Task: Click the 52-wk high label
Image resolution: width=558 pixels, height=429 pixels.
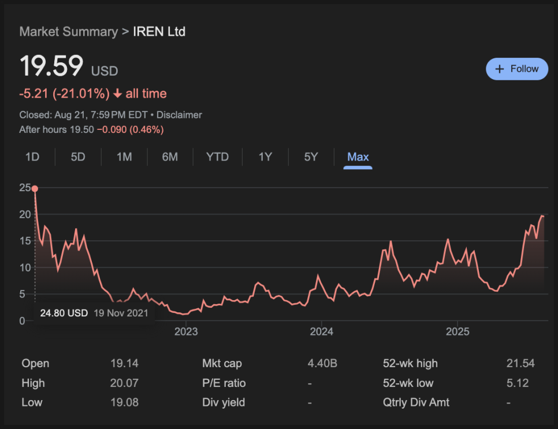Action: click(410, 364)
